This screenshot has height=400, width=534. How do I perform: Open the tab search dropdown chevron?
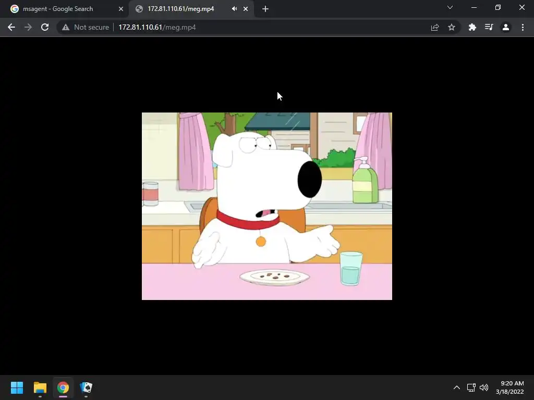tap(450, 7)
